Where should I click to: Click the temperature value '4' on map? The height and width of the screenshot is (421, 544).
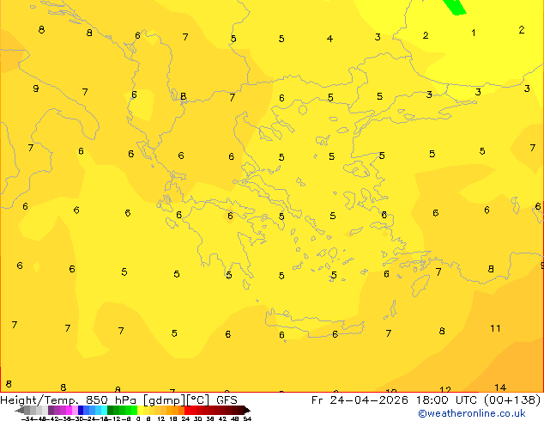click(x=329, y=39)
